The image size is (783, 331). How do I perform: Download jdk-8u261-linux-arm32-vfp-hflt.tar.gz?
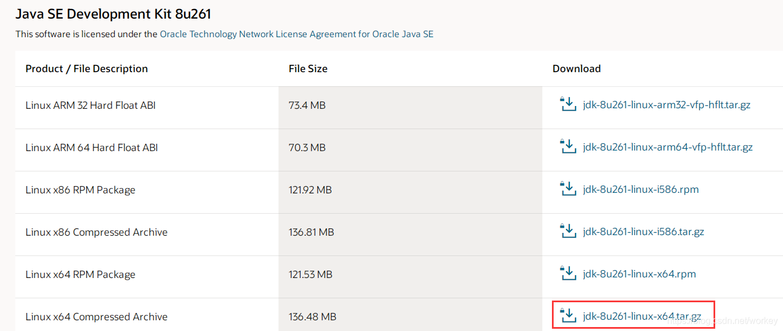click(668, 105)
